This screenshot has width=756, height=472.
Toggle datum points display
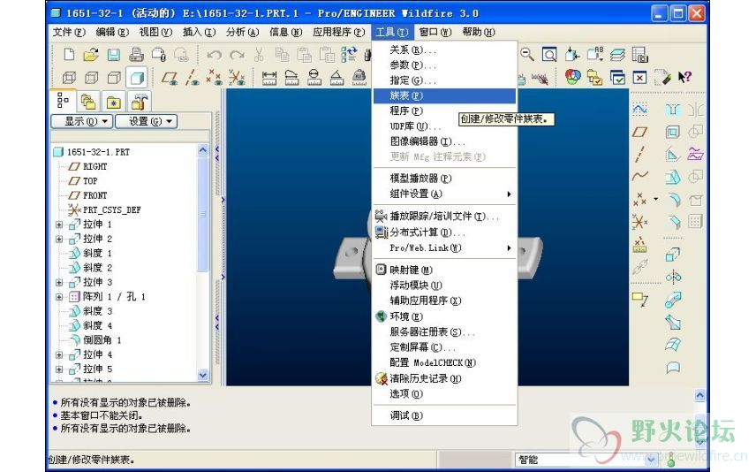pyautogui.click(x=214, y=77)
